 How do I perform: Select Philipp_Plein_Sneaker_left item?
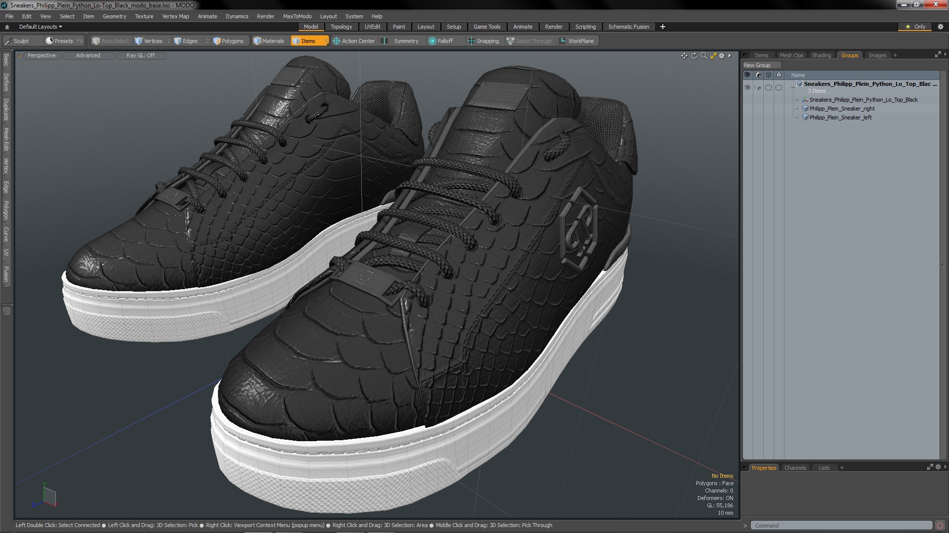(840, 117)
